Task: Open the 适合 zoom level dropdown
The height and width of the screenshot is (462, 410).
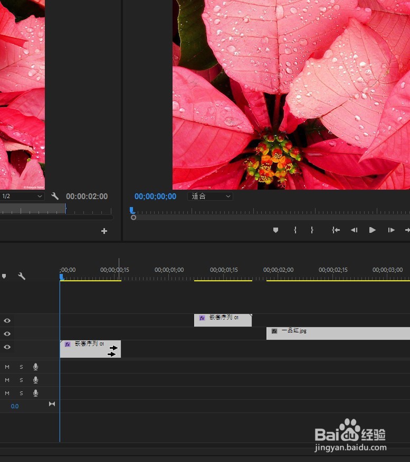Action: [x=210, y=196]
